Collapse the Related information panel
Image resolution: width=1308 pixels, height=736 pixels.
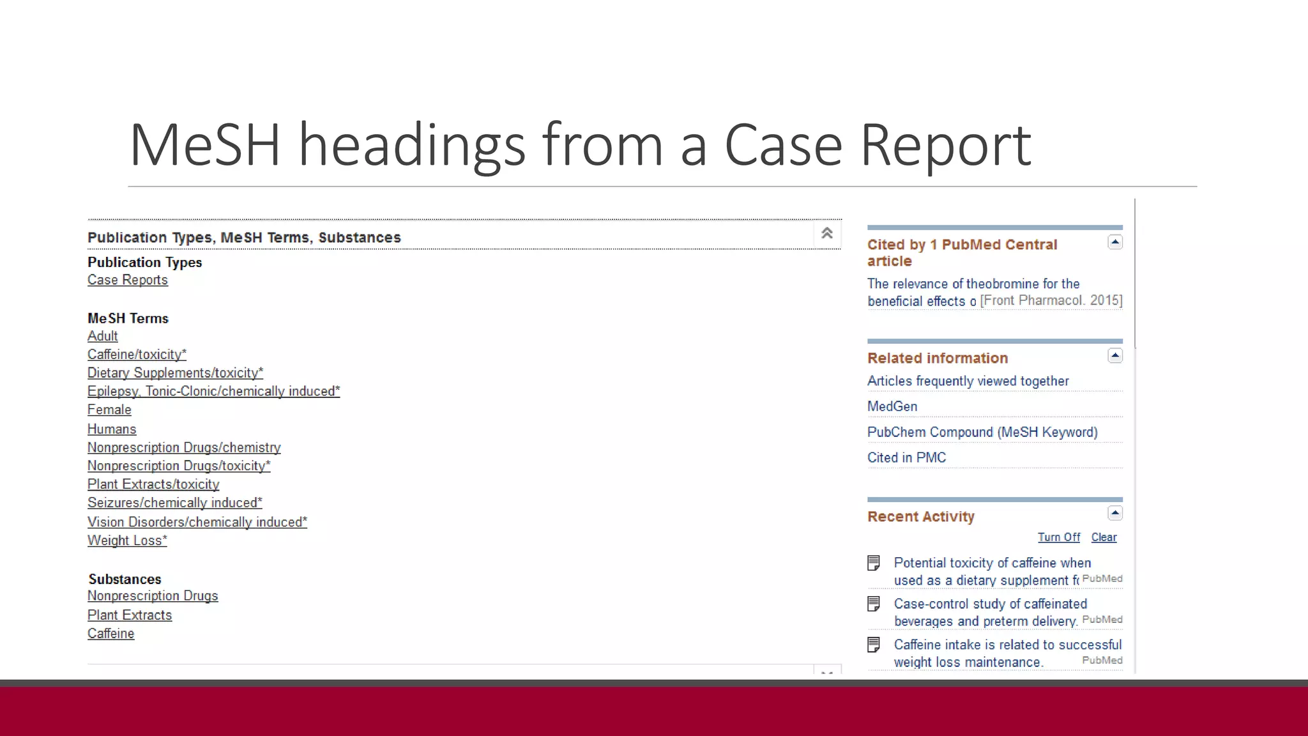tap(1115, 356)
